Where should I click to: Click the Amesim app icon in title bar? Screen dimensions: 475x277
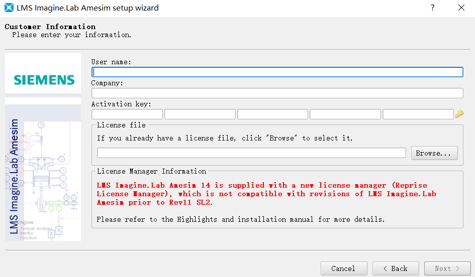9,8
